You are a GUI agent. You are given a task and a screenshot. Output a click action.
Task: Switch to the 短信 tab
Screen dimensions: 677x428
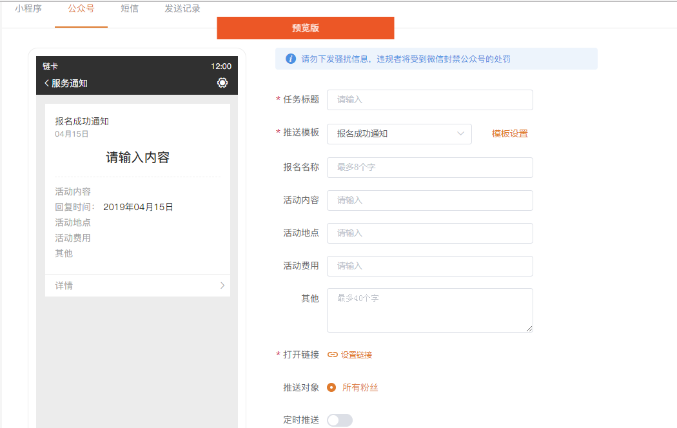point(130,9)
